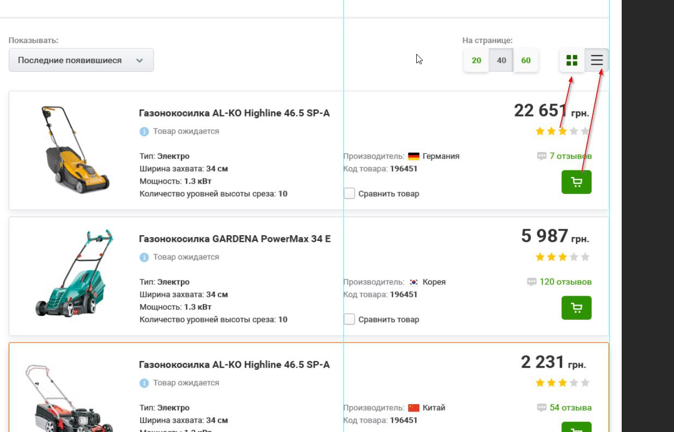Image resolution: width=674 pixels, height=432 pixels.
Task: Click the price 2 231 грн.
Action: 554,362
